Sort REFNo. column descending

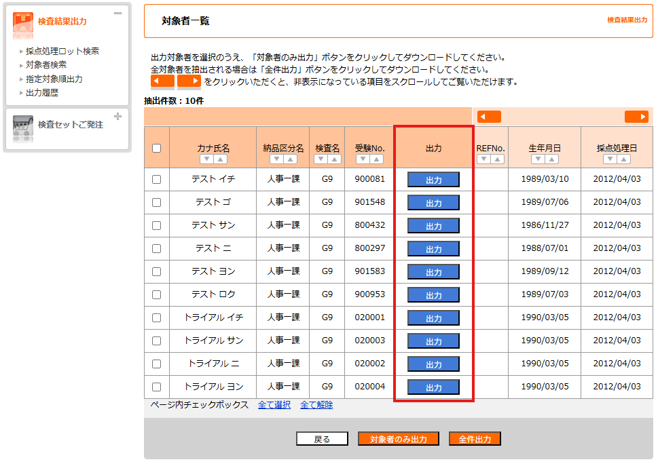coord(483,159)
